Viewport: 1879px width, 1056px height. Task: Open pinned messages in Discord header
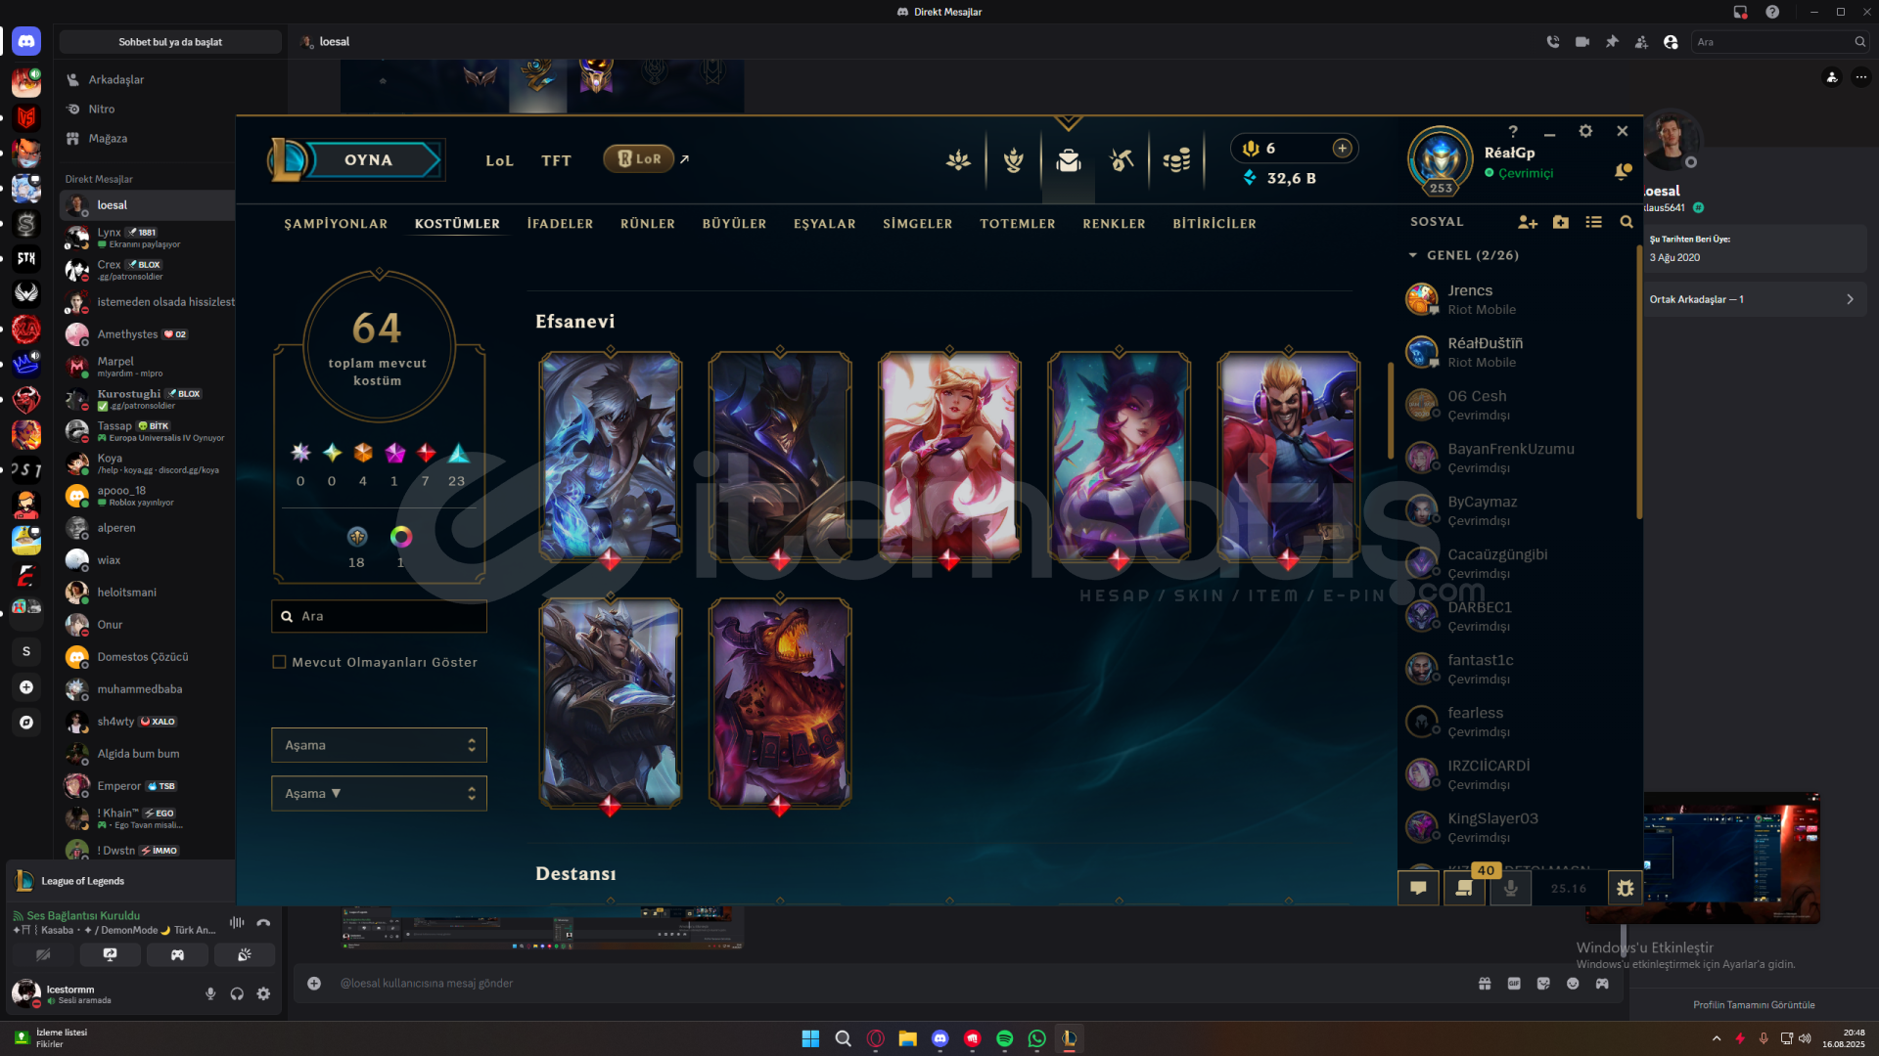point(1611,42)
